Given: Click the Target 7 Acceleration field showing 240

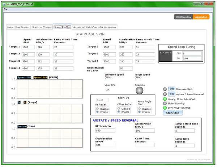Looking at the screenshot, I should coord(126,61).
